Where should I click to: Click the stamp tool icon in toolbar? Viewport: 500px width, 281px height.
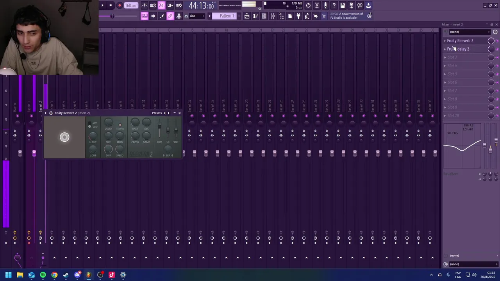tap(179, 16)
